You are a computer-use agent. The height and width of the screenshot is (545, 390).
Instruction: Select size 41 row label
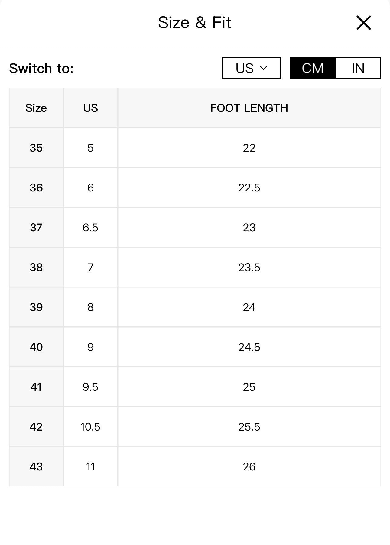point(36,387)
